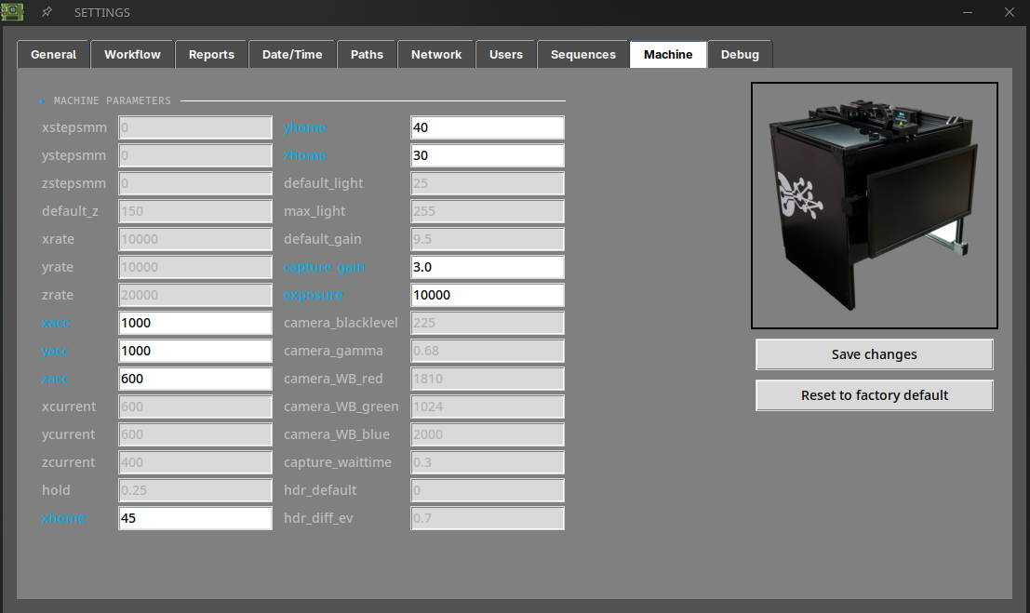Toggle the pin window icon
This screenshot has width=1030, height=613.
47,12
